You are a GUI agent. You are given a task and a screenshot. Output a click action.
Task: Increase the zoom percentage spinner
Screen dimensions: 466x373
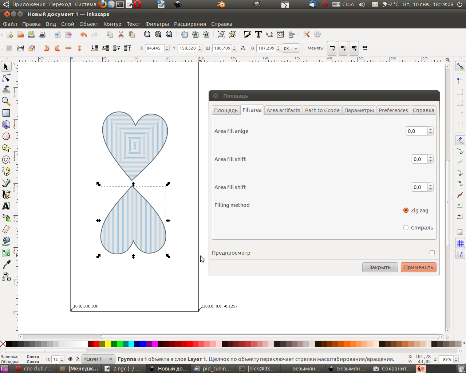click(x=455, y=357)
